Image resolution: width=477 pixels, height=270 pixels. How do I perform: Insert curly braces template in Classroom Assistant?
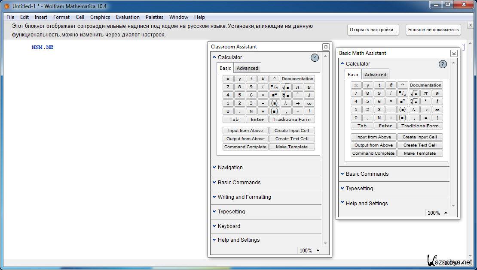point(275,111)
